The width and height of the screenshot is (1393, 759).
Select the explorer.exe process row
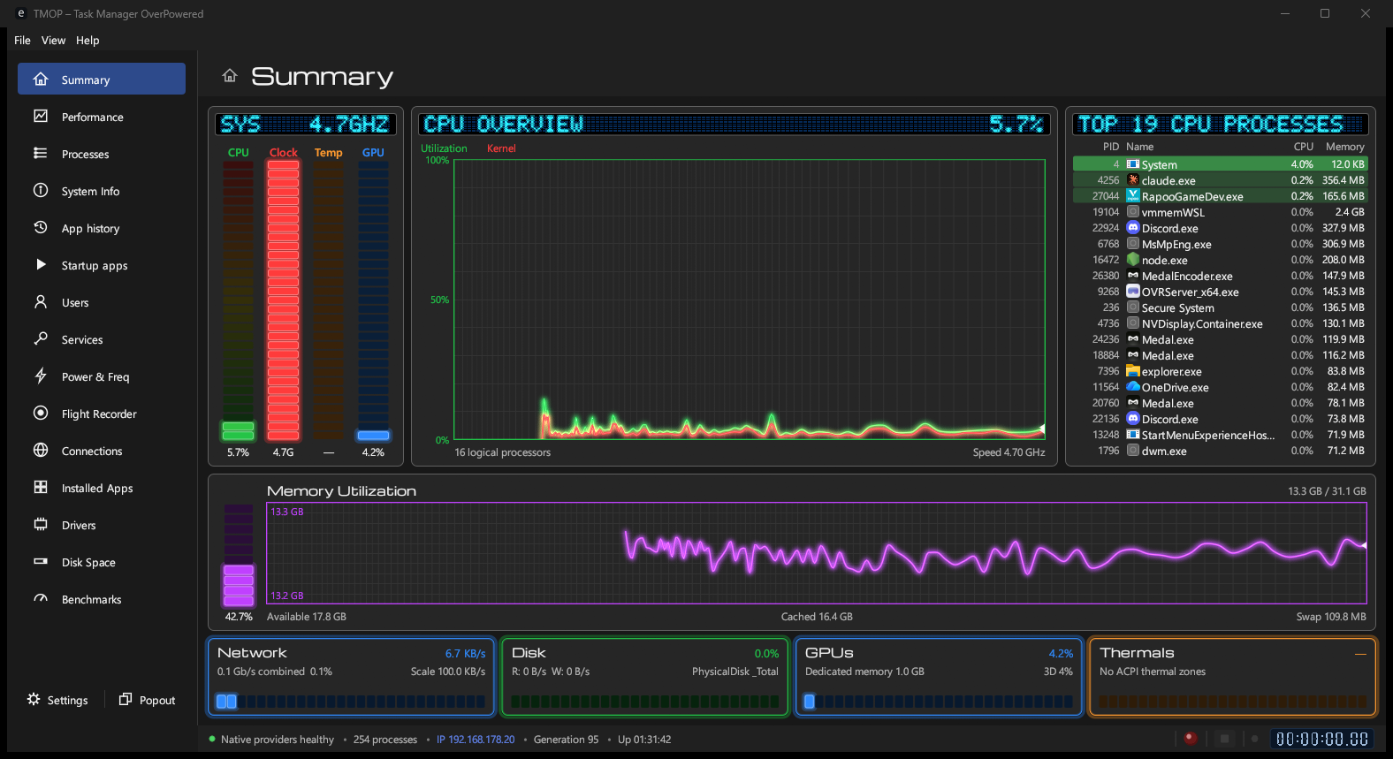(1221, 371)
